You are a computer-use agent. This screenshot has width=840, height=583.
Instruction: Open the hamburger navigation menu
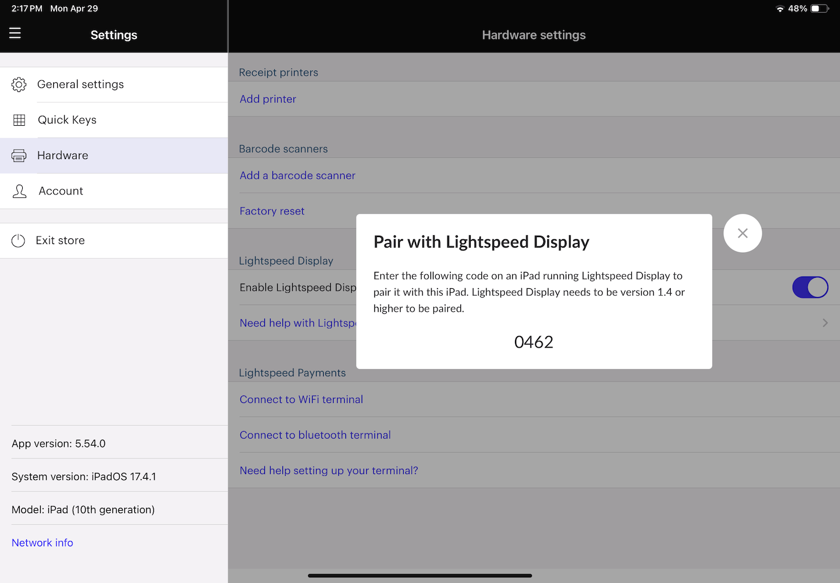(x=15, y=33)
